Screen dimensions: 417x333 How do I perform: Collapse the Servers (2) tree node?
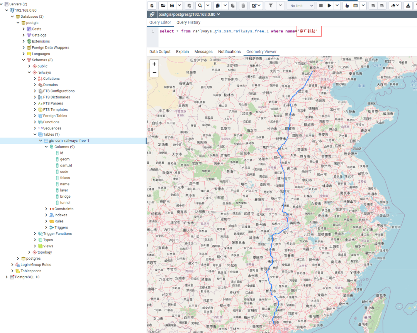[x=1, y=4]
